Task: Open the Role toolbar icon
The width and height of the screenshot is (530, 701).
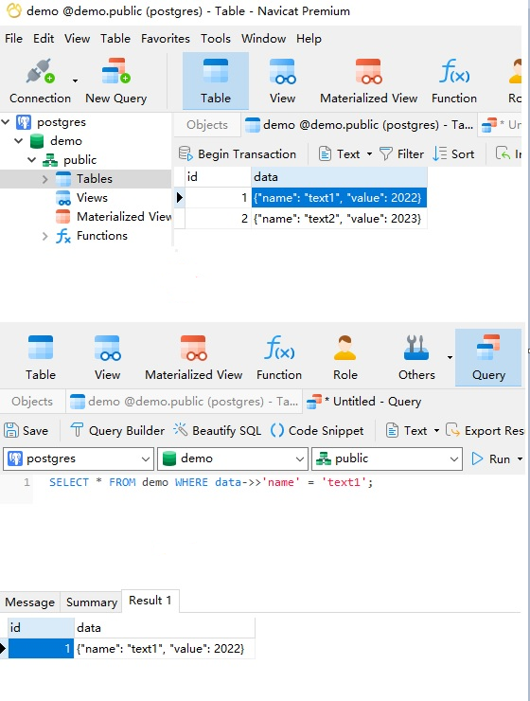Action: tap(345, 358)
